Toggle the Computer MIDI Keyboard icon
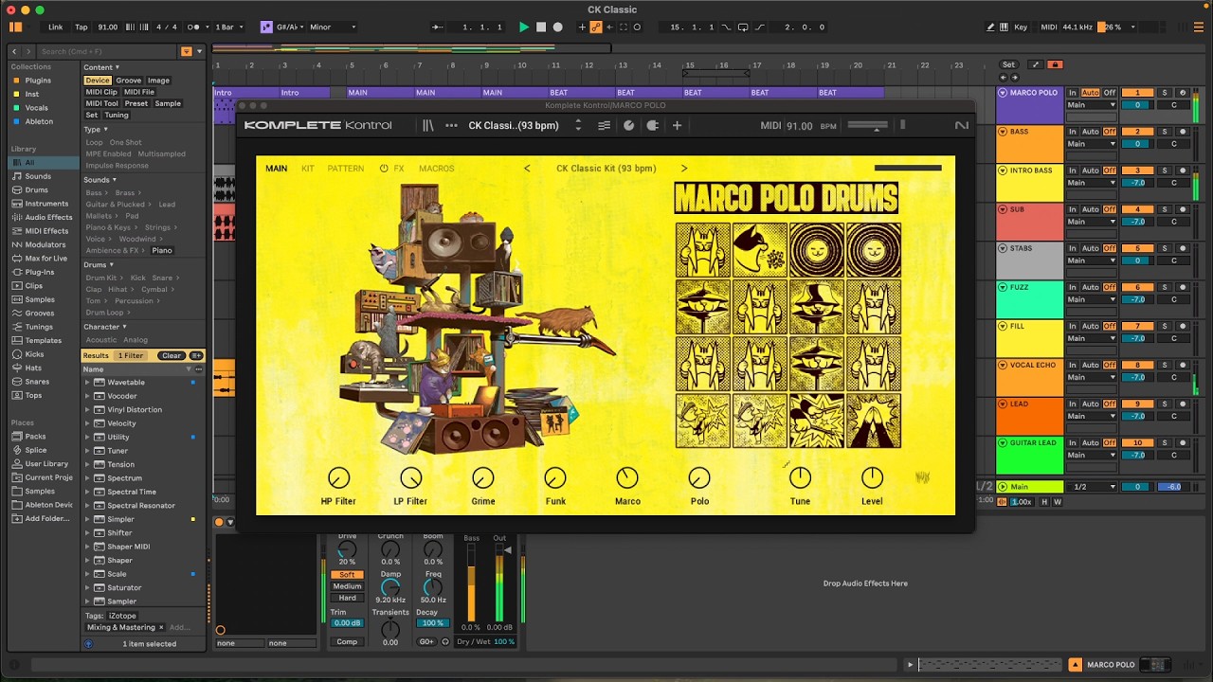The height and width of the screenshot is (682, 1213). 1005,27
